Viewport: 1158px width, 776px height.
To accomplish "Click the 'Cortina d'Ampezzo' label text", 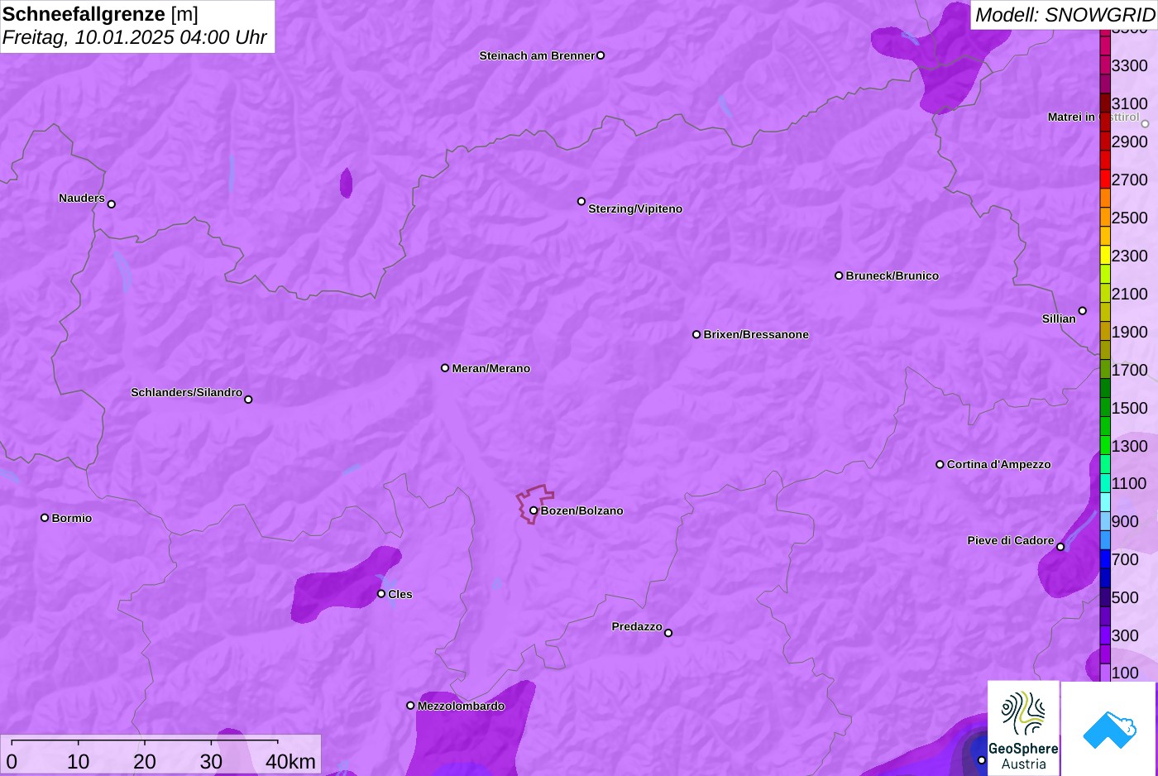I will pos(999,464).
